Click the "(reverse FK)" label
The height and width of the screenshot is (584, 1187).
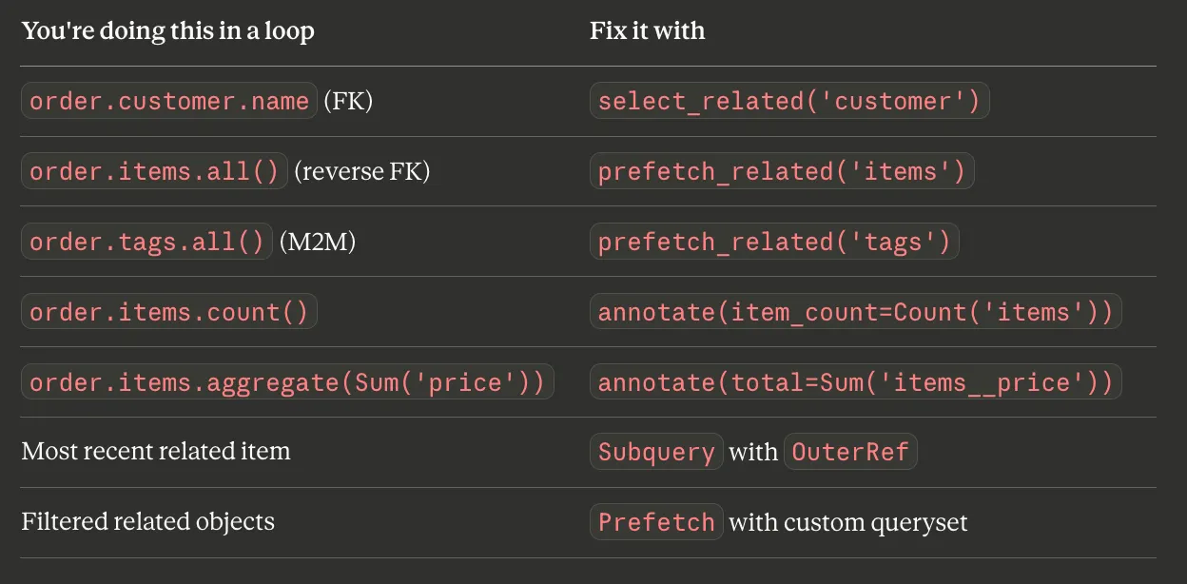tap(361, 171)
